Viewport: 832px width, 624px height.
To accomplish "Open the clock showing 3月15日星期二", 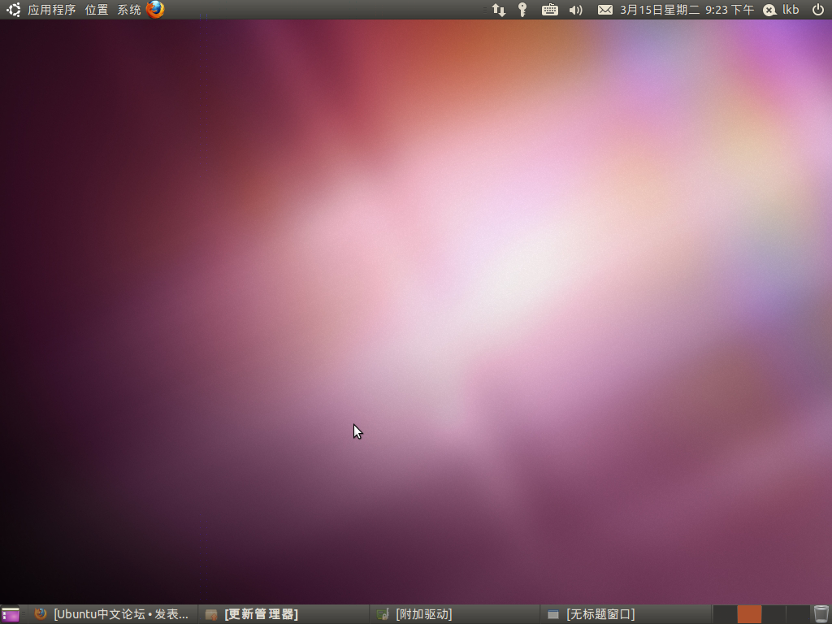I will (687, 10).
